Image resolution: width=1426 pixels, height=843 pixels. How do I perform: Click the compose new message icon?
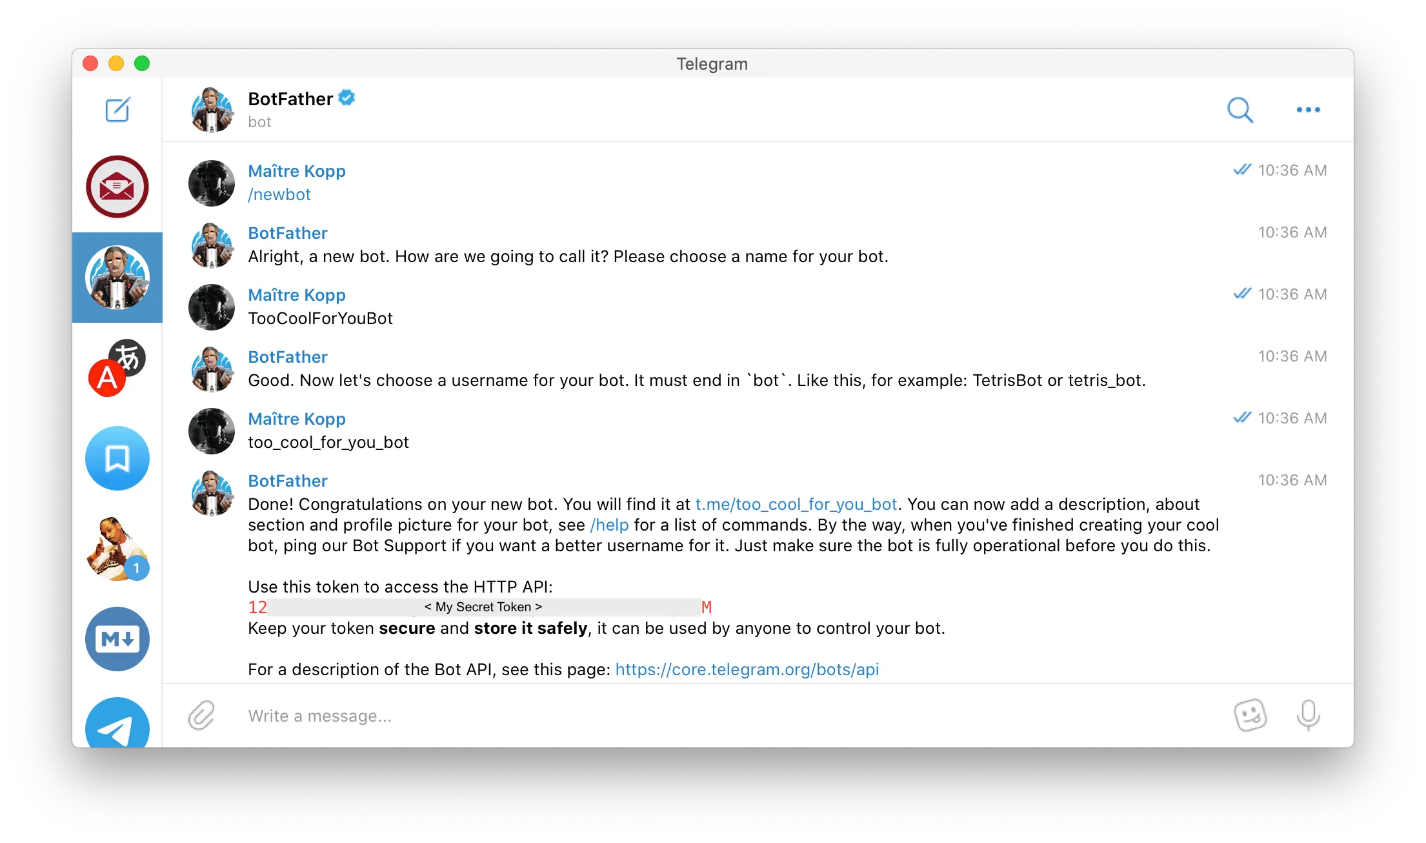[x=117, y=110]
